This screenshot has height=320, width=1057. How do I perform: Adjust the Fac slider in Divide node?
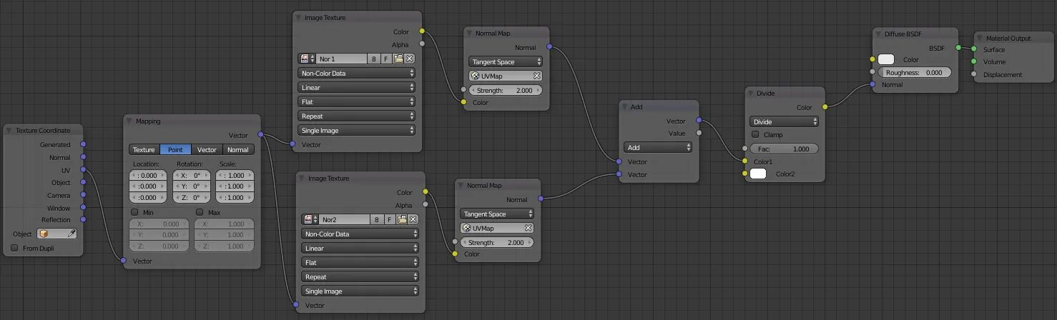click(785, 149)
